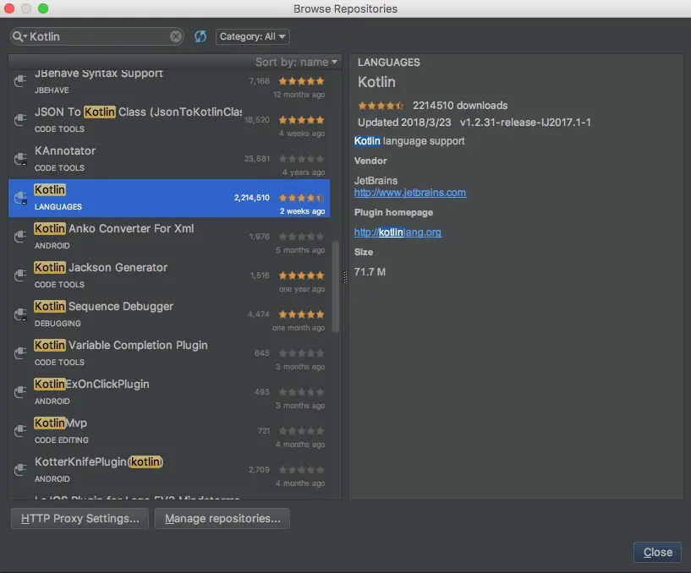Click plugin icon of KotlinExOnClickPlugin
This screenshot has height=573, width=691.
20,392
